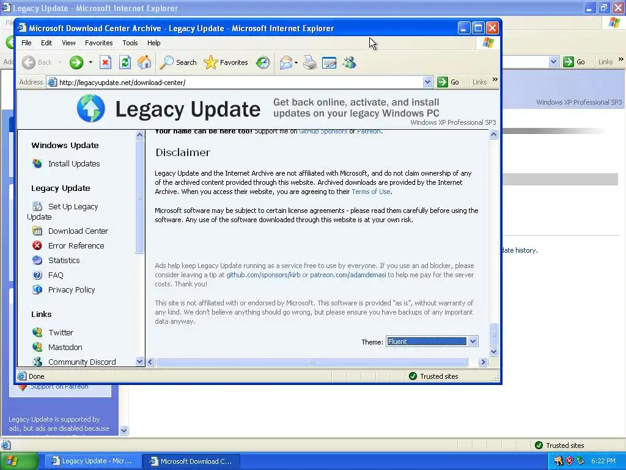Open github.com/sponsors/kirb link
The image size is (626, 470).
coord(263,275)
